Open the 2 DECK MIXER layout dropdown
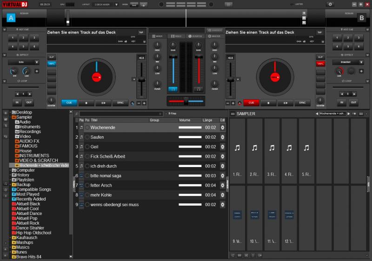The image size is (372, 261). [117, 4]
